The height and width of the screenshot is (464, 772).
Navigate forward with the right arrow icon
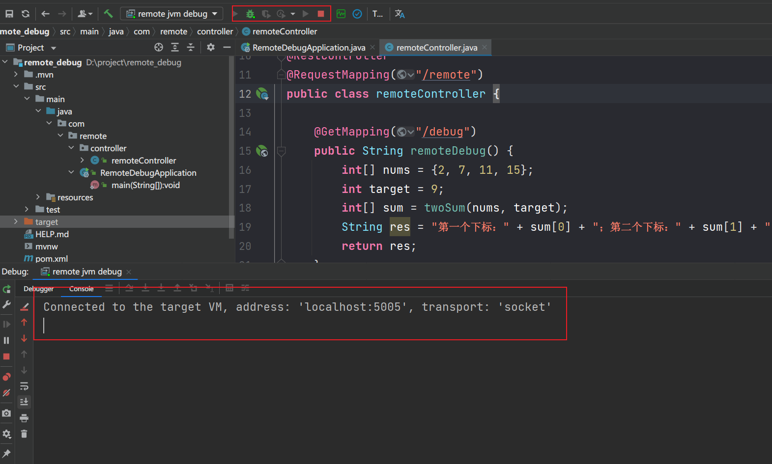click(62, 14)
